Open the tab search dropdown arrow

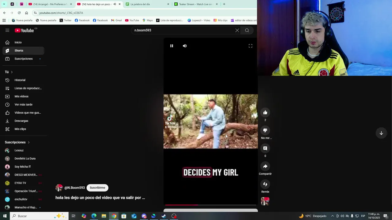coord(4,4)
